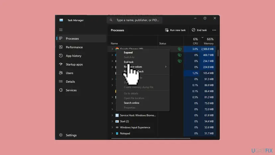Click the Processes sidebar icon

click(x=61, y=38)
